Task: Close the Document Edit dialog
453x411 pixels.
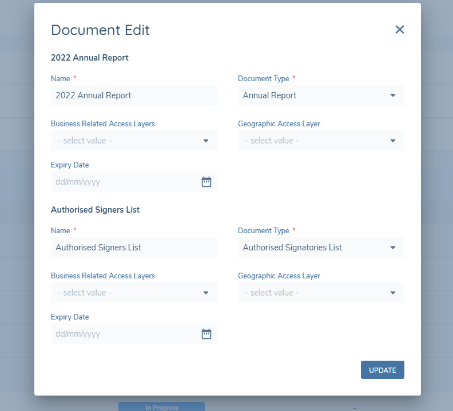Action: pos(399,30)
